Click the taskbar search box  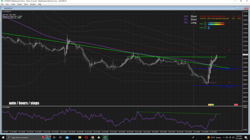[x=29, y=138]
